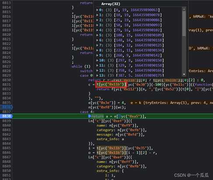This screenshot has width=213, height=180.
Task: Click the 'case 4:' label on line 8837
Action: tap(87, 112)
